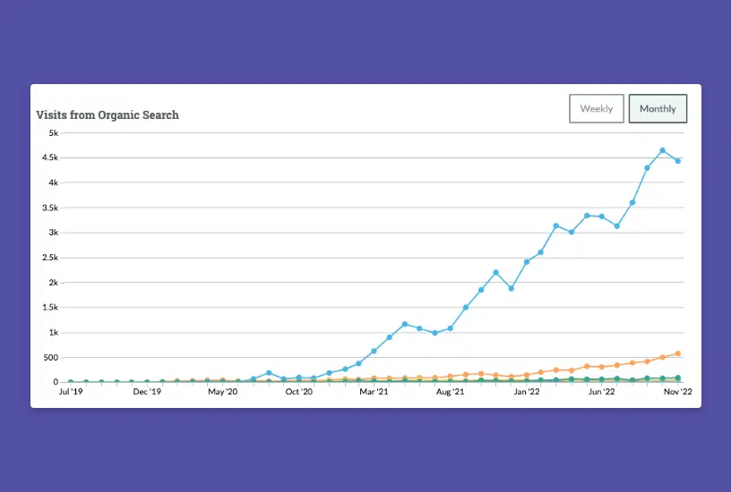The width and height of the screenshot is (731, 492).
Task: Click the green line's last data point
Action: (678, 377)
